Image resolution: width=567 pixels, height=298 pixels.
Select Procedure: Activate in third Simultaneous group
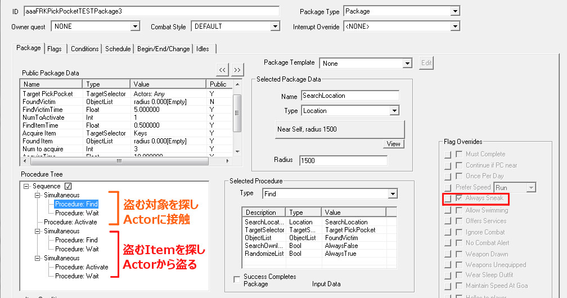[82, 267]
